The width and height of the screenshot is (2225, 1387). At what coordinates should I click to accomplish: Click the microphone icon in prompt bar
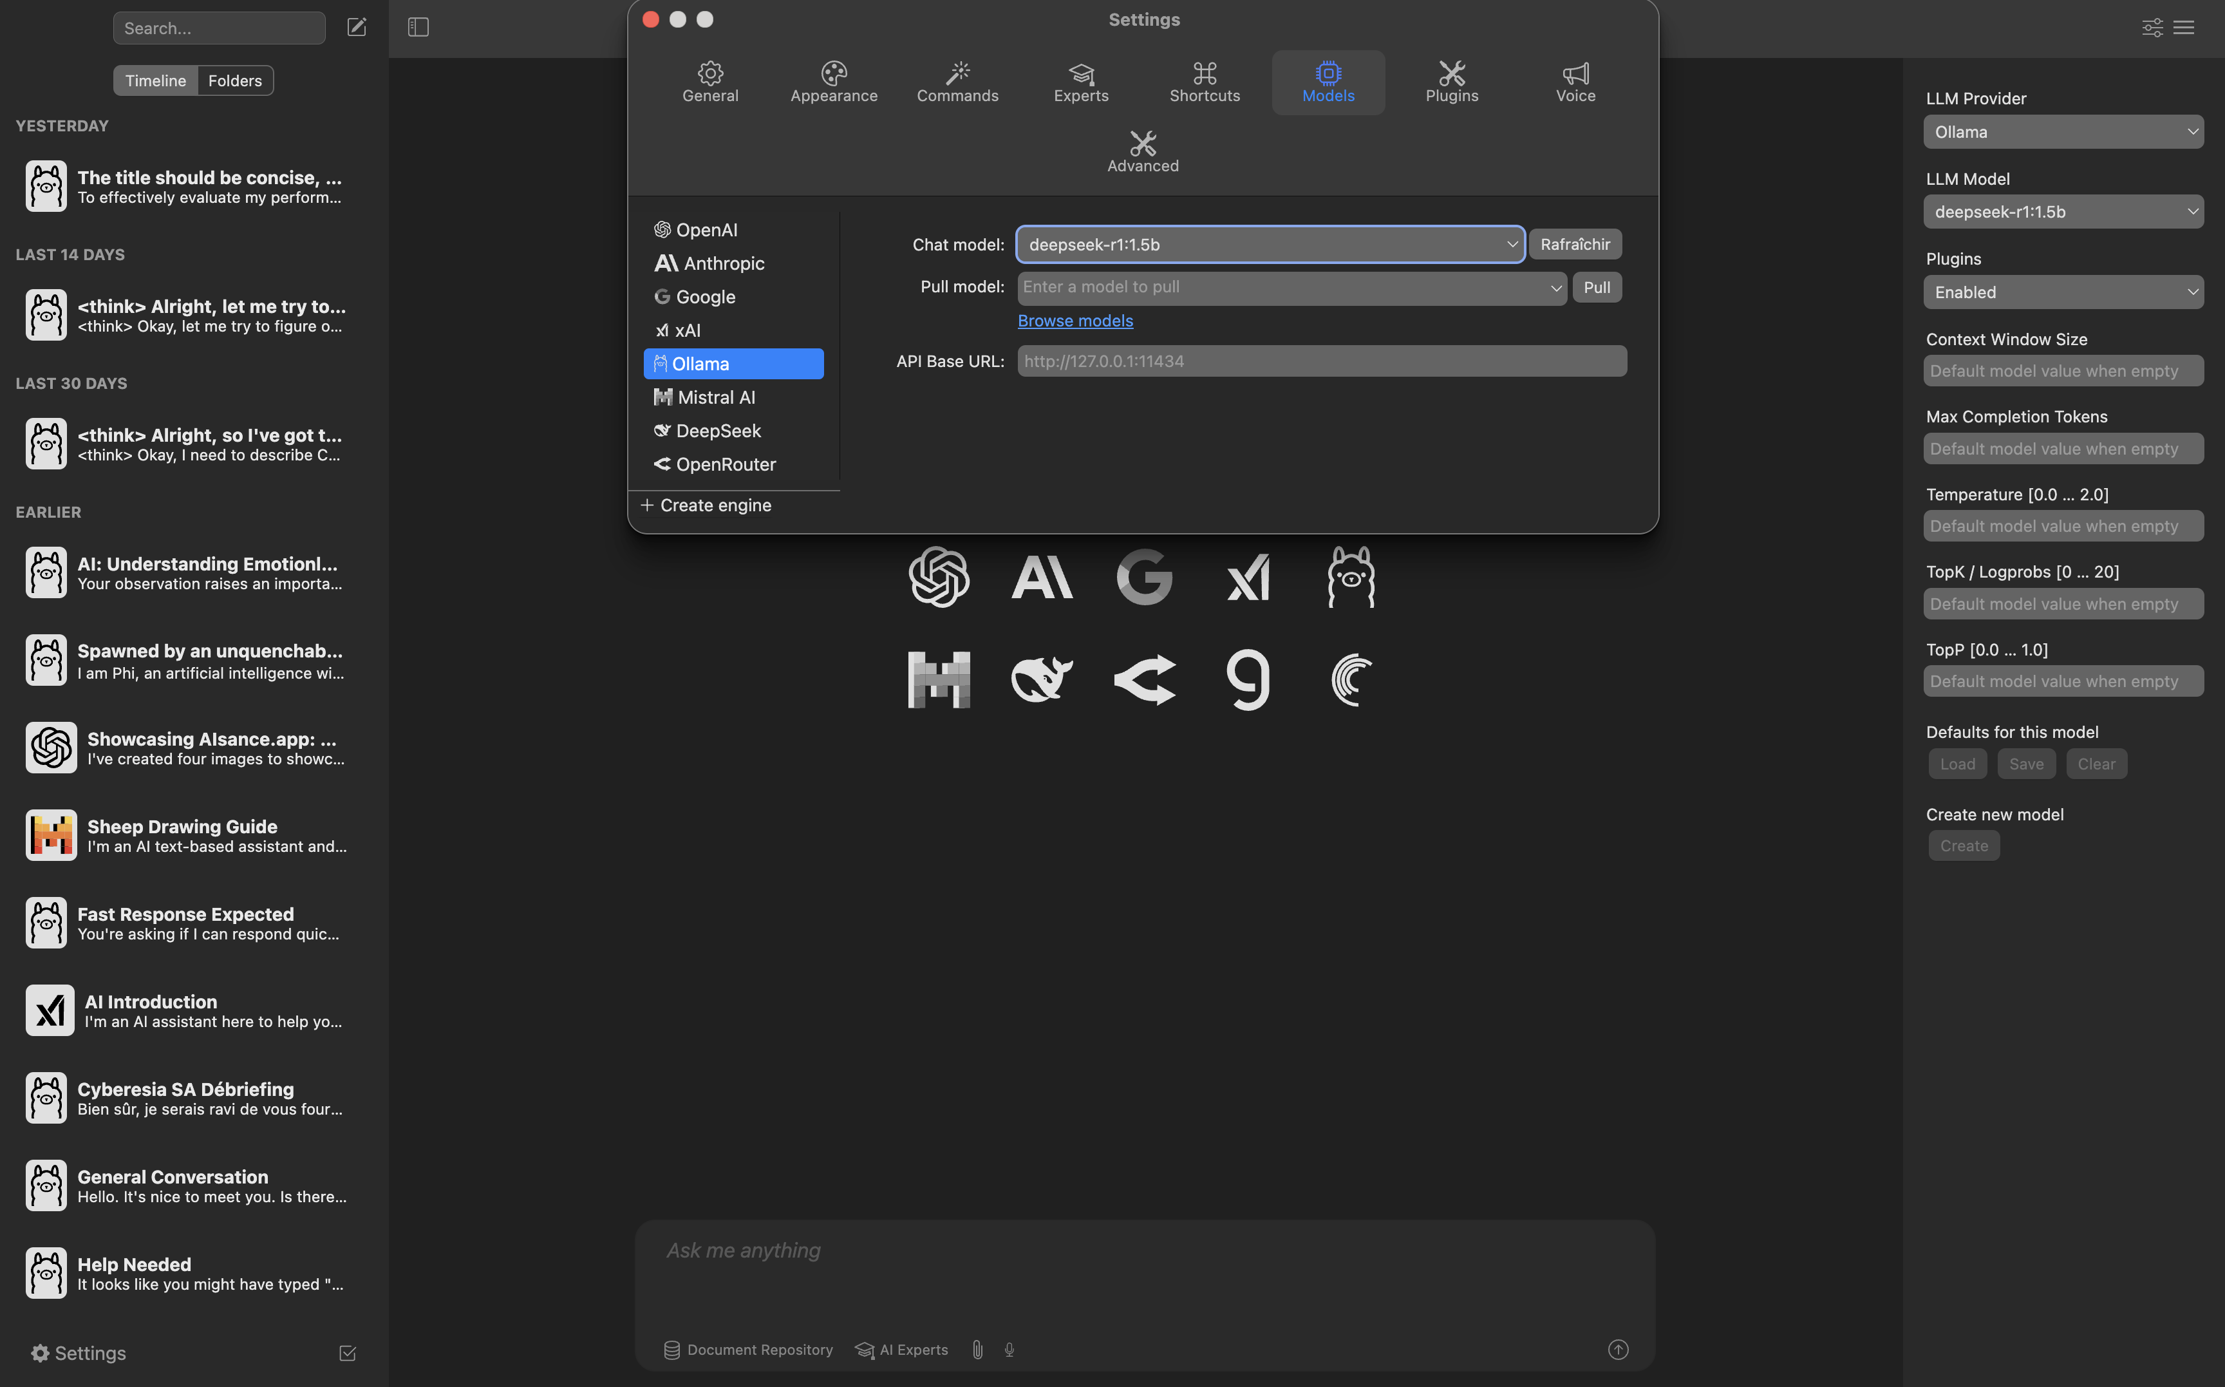1009,1350
